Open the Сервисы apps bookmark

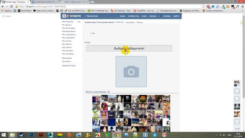(7, 11)
